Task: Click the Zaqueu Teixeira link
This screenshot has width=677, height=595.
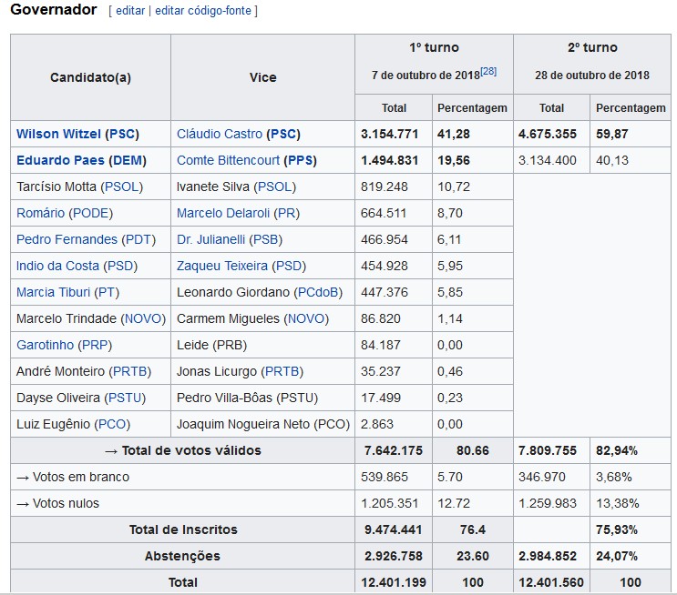Action: [222, 266]
